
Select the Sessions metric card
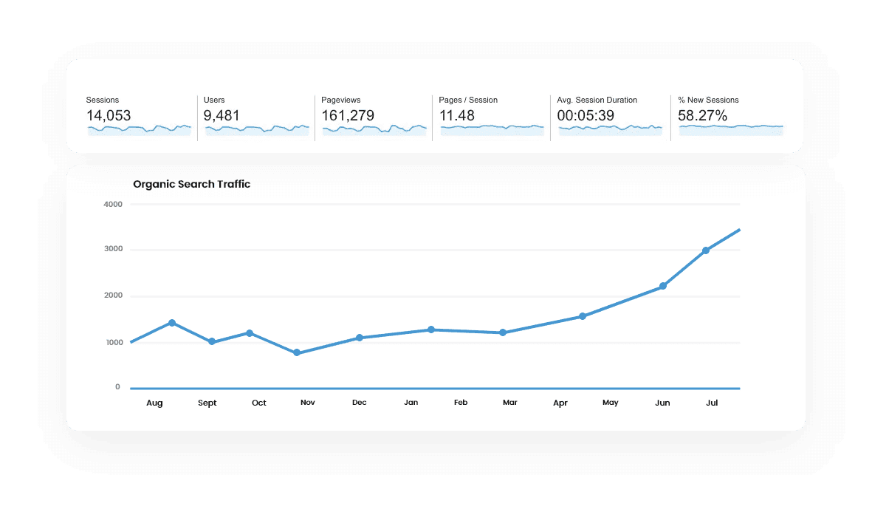click(x=140, y=115)
